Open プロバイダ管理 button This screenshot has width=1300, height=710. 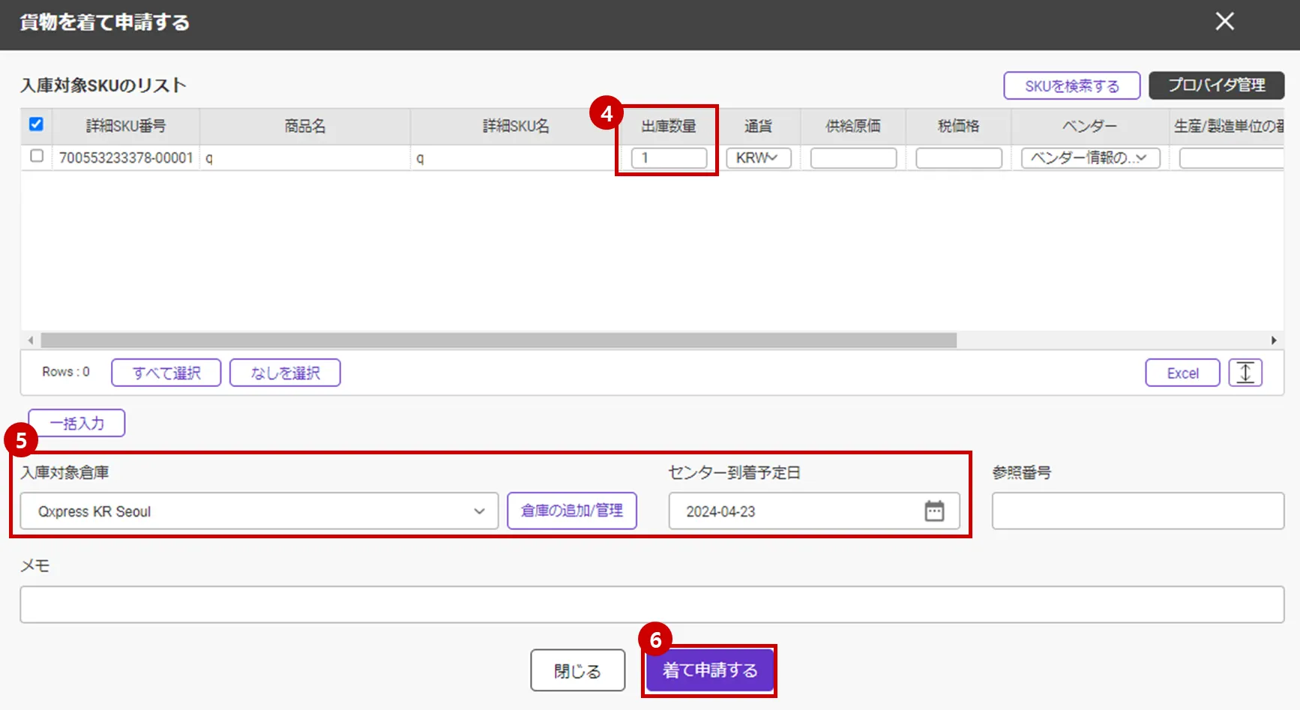[1217, 85]
